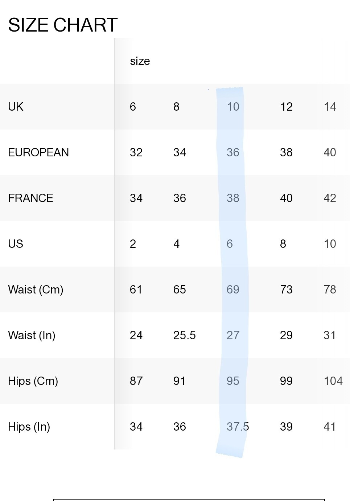Click the 'size' column header
The height and width of the screenshot is (501, 350).
click(140, 61)
